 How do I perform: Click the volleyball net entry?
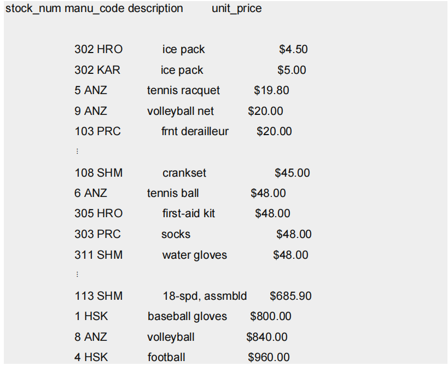[x=181, y=111]
